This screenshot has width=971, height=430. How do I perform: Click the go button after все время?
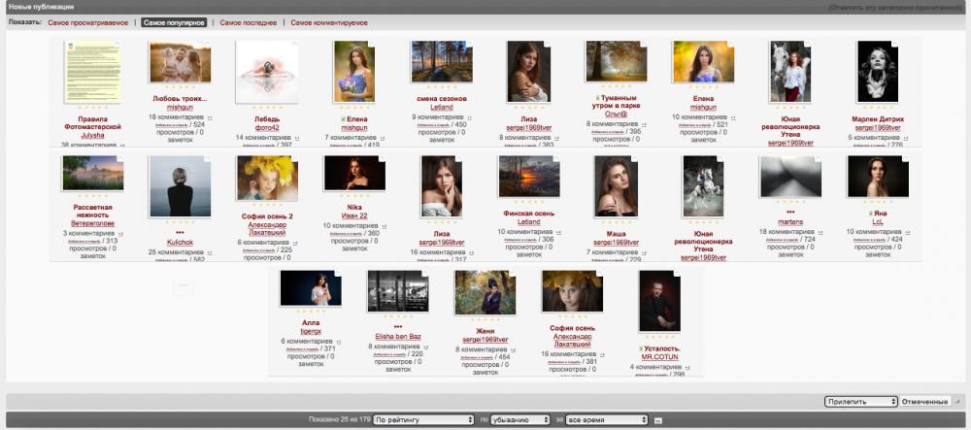(657, 420)
